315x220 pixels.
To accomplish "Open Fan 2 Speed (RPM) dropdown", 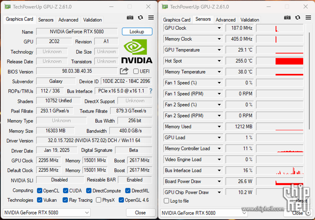I will [219, 116].
